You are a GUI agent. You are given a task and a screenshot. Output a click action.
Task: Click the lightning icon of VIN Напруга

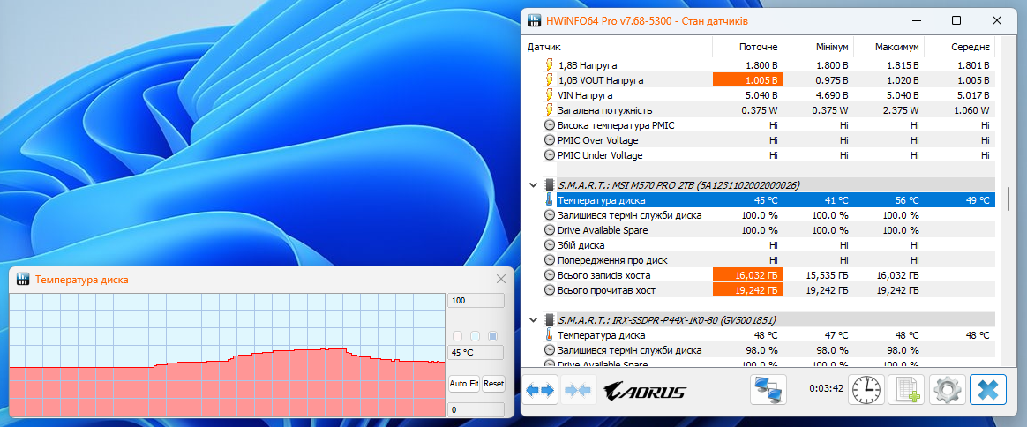point(550,95)
